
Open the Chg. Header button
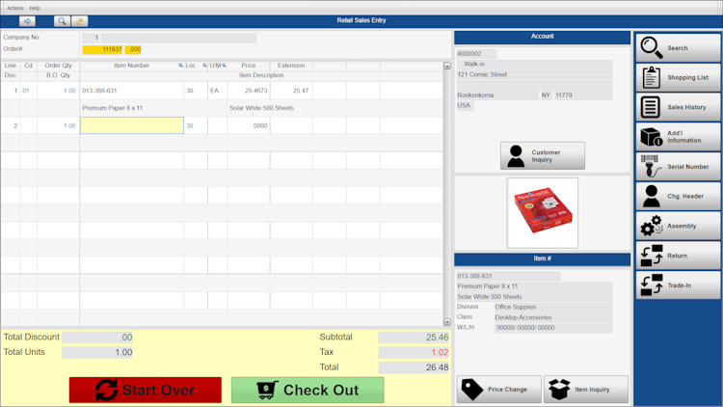pos(678,196)
